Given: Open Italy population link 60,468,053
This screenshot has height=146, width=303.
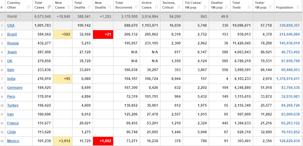Looking at the screenshot, I should (291, 70).
